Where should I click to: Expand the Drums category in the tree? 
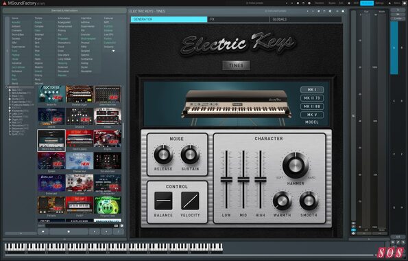click(10, 99)
